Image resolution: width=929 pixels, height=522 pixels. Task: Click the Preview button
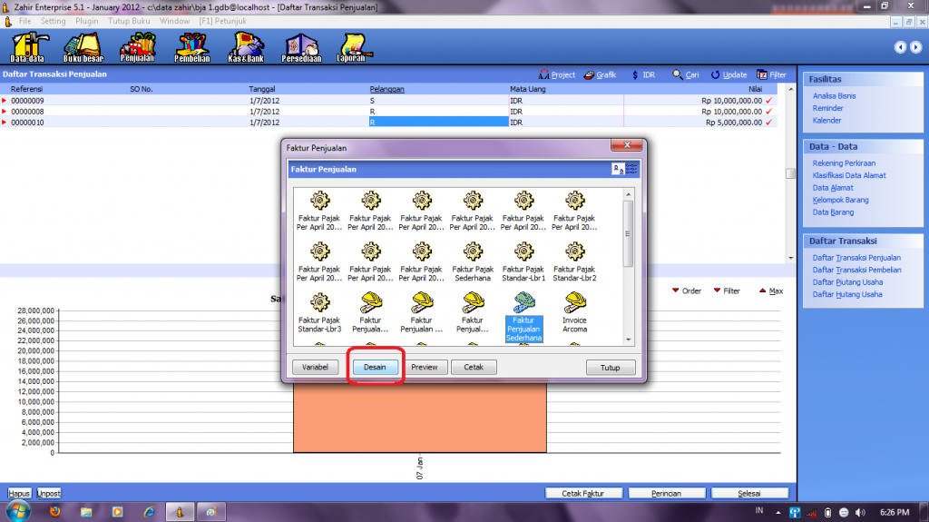coord(425,367)
